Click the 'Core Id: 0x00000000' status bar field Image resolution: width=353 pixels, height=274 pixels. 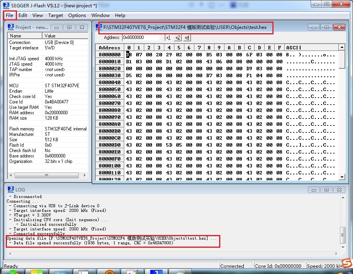(x=279, y=266)
